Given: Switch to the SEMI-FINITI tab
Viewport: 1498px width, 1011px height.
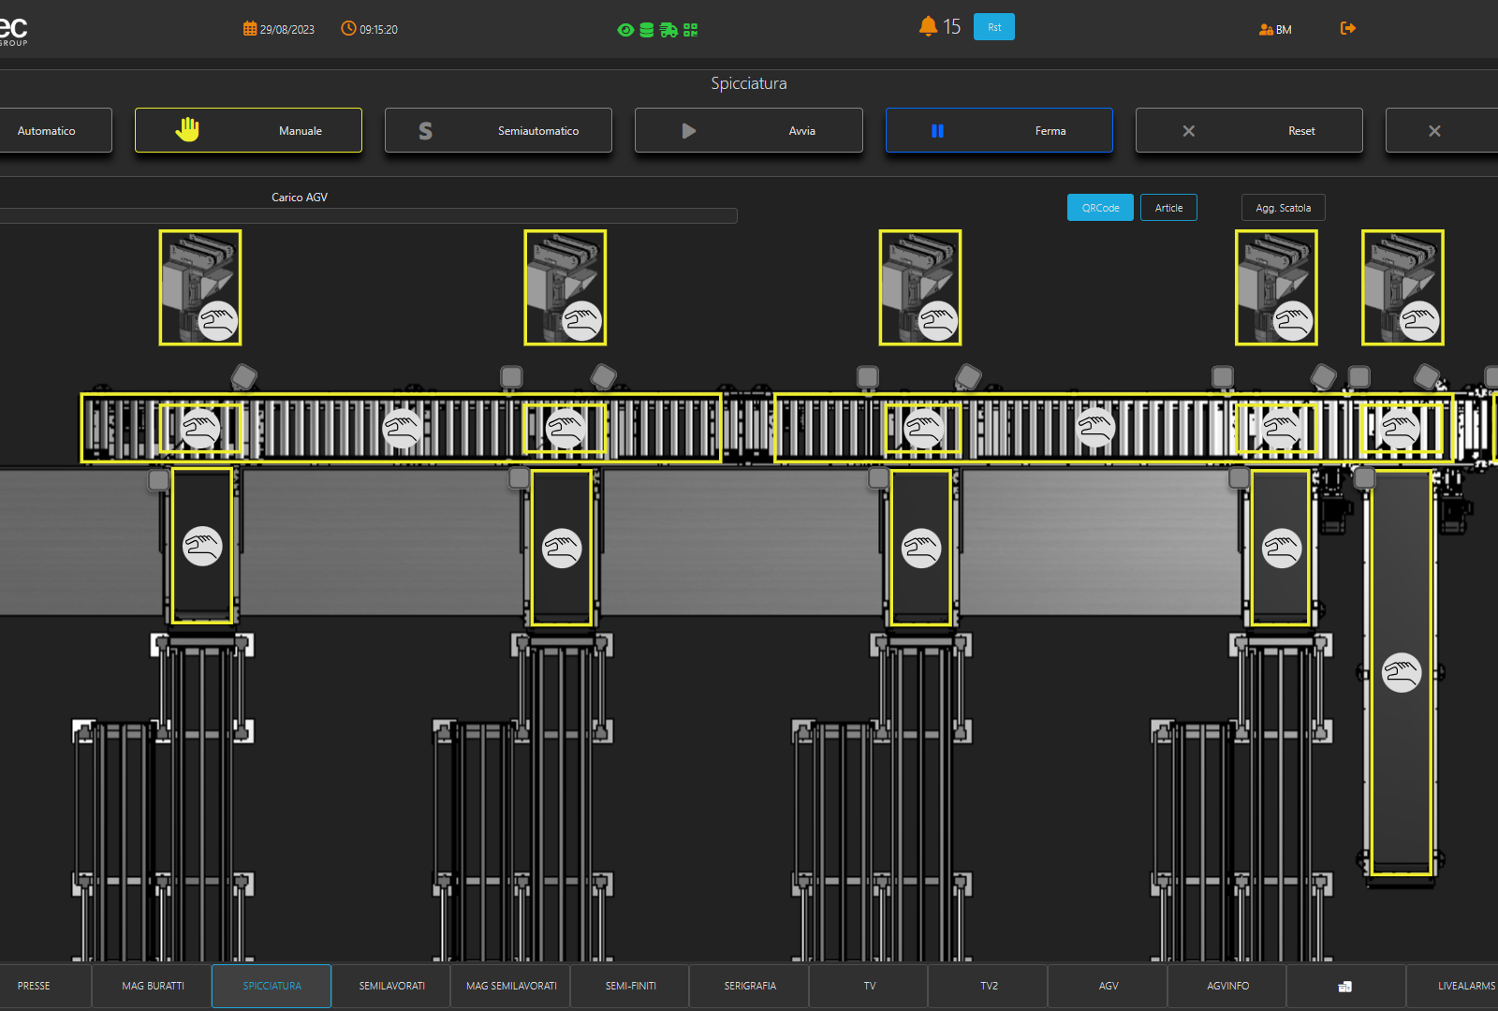Looking at the screenshot, I should coord(631,986).
